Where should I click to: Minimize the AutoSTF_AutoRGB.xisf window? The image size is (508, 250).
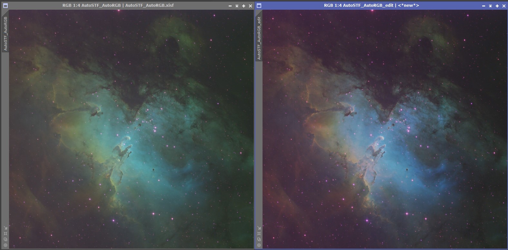[230, 6]
